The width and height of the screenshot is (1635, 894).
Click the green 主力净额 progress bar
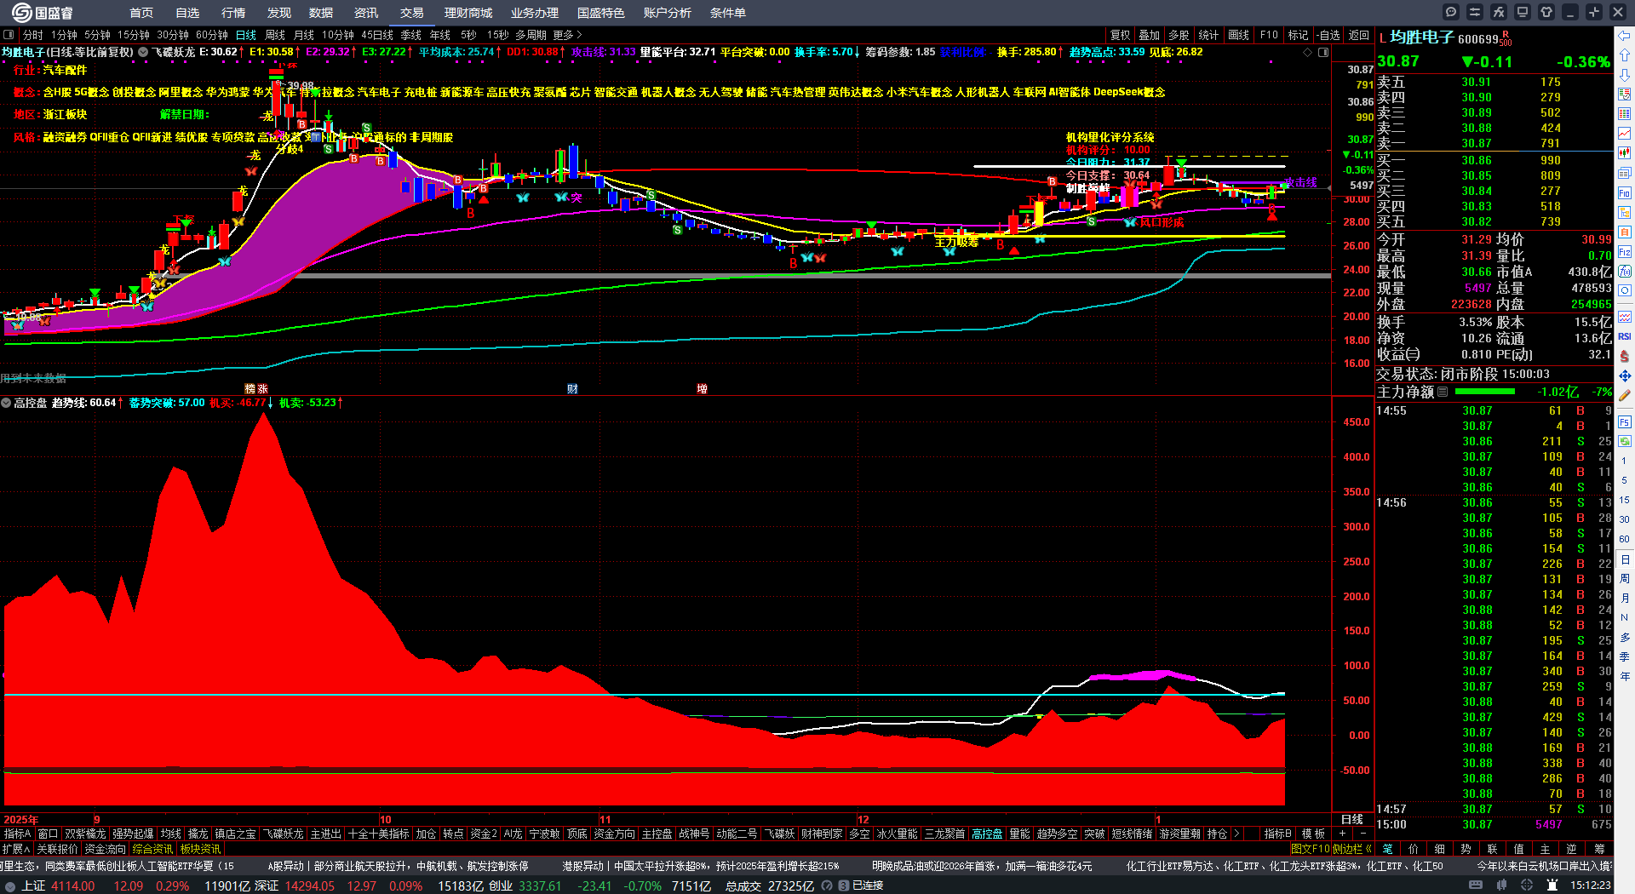1485,392
